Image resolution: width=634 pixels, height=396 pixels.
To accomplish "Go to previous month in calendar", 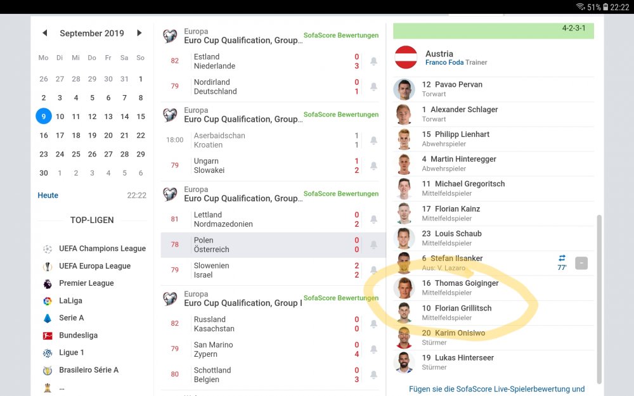I will [x=45, y=33].
